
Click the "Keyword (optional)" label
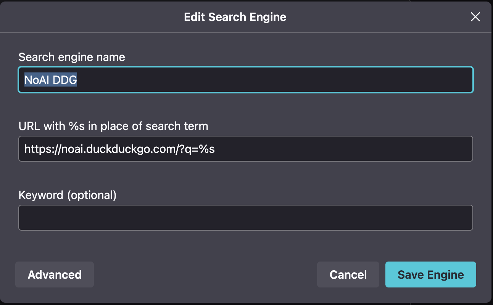(68, 195)
